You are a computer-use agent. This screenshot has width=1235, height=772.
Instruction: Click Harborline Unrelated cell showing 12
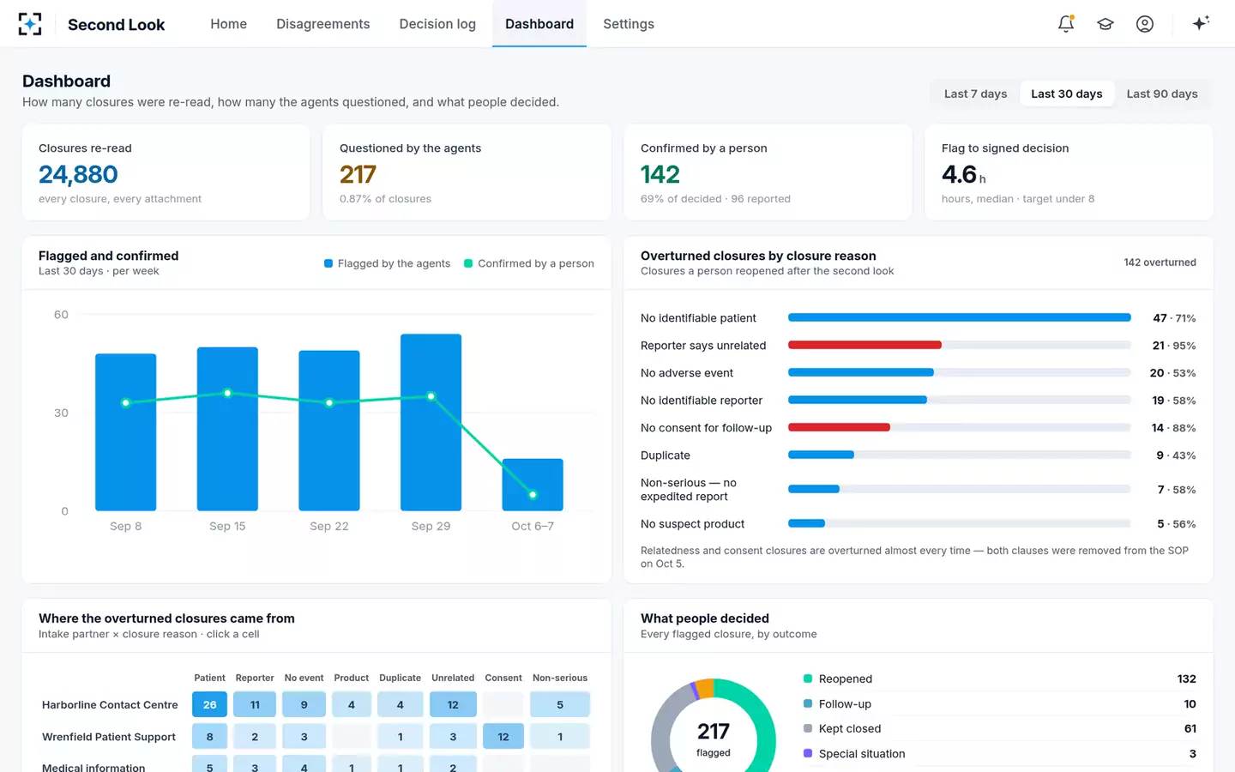[453, 704]
